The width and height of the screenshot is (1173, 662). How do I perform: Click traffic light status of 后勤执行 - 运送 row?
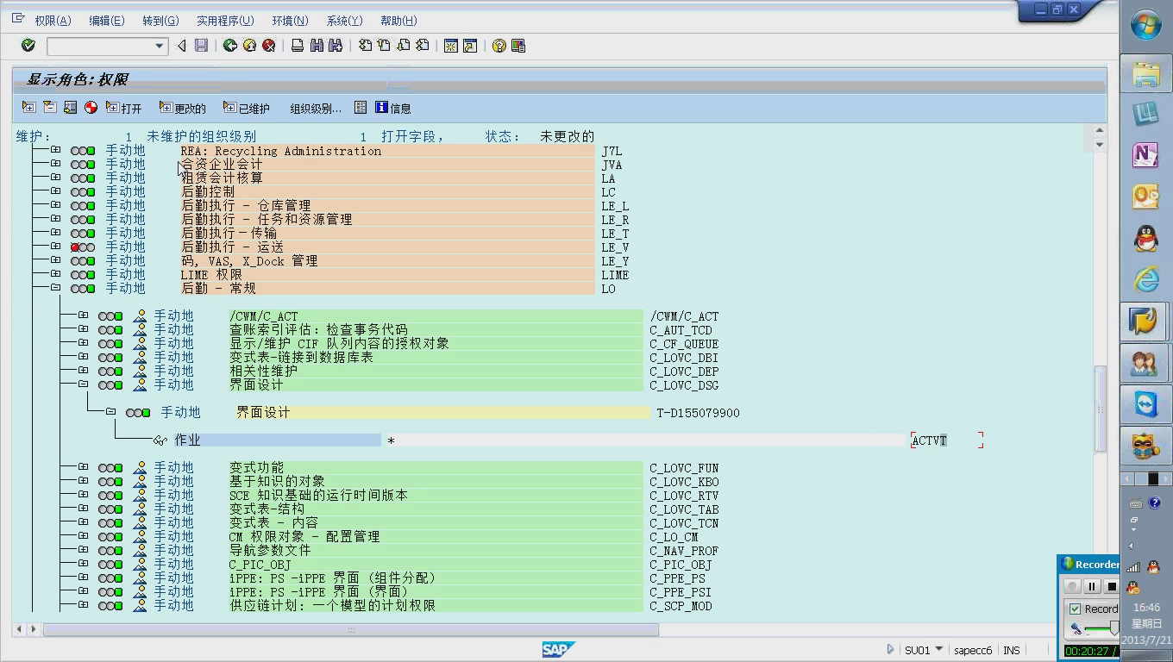(83, 247)
